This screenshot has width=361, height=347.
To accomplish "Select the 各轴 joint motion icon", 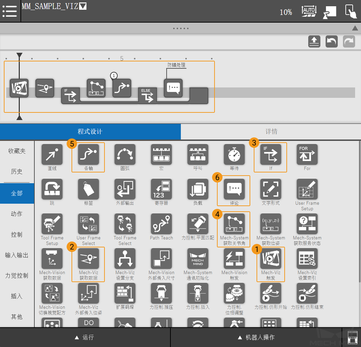I will 89,154.
